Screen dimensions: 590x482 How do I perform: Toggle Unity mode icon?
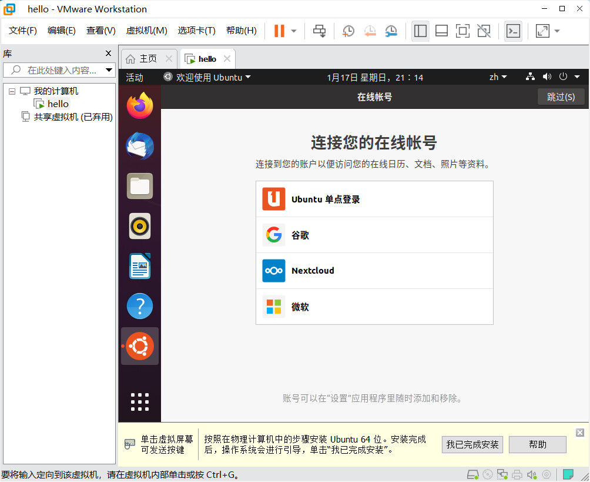click(x=484, y=31)
